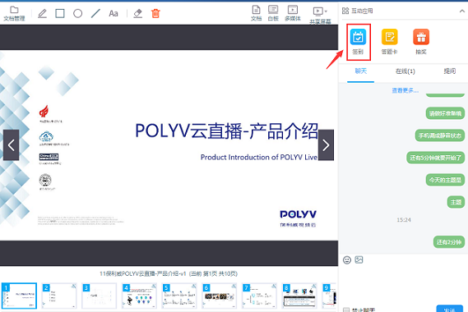Select slide thumbnail 8
The height and width of the screenshot is (312, 468).
pos(299,296)
